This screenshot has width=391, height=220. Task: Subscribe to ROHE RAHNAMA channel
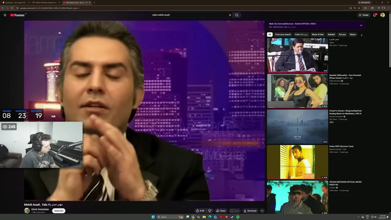pyautogui.click(x=59, y=211)
